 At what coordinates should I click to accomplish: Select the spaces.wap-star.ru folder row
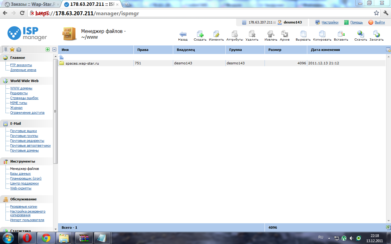pos(82,63)
